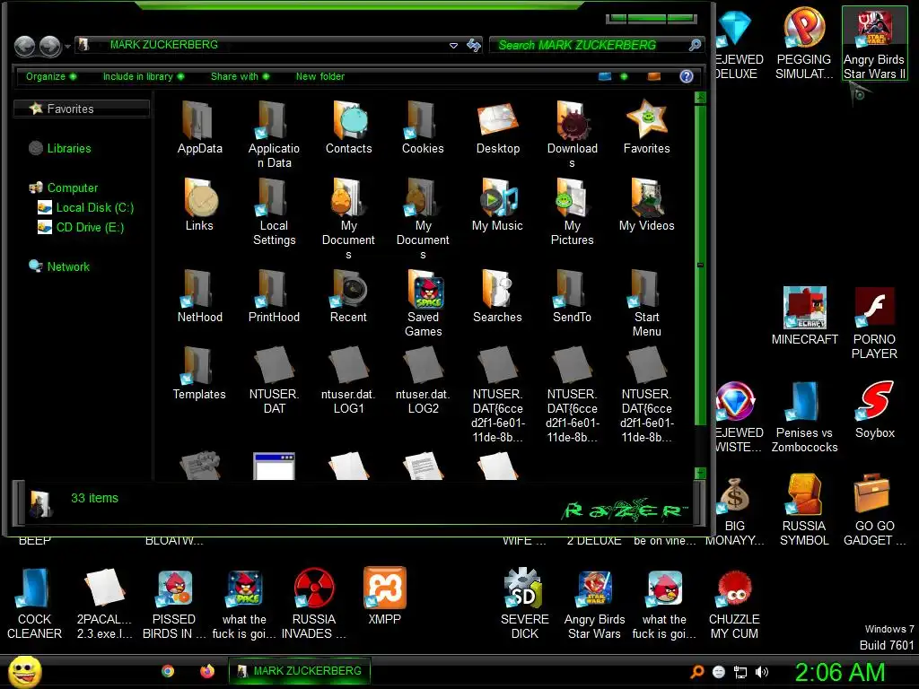Screen dimensions: 919x689
Task: Go back with the Back arrow button
Action: click(x=24, y=47)
